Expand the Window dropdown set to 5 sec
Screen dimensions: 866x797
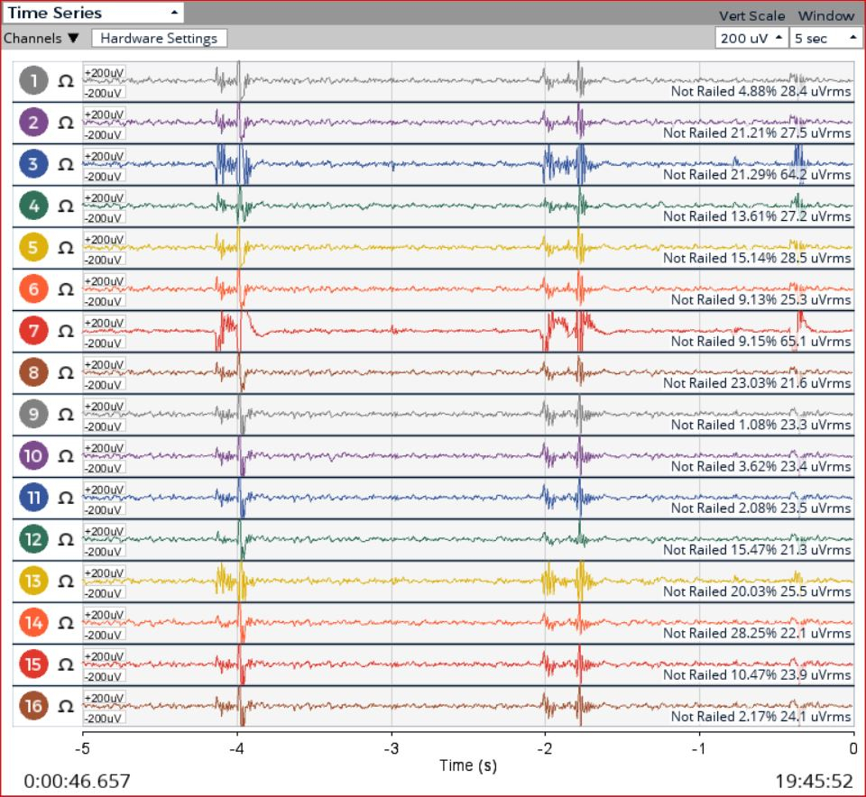pyautogui.click(x=825, y=38)
